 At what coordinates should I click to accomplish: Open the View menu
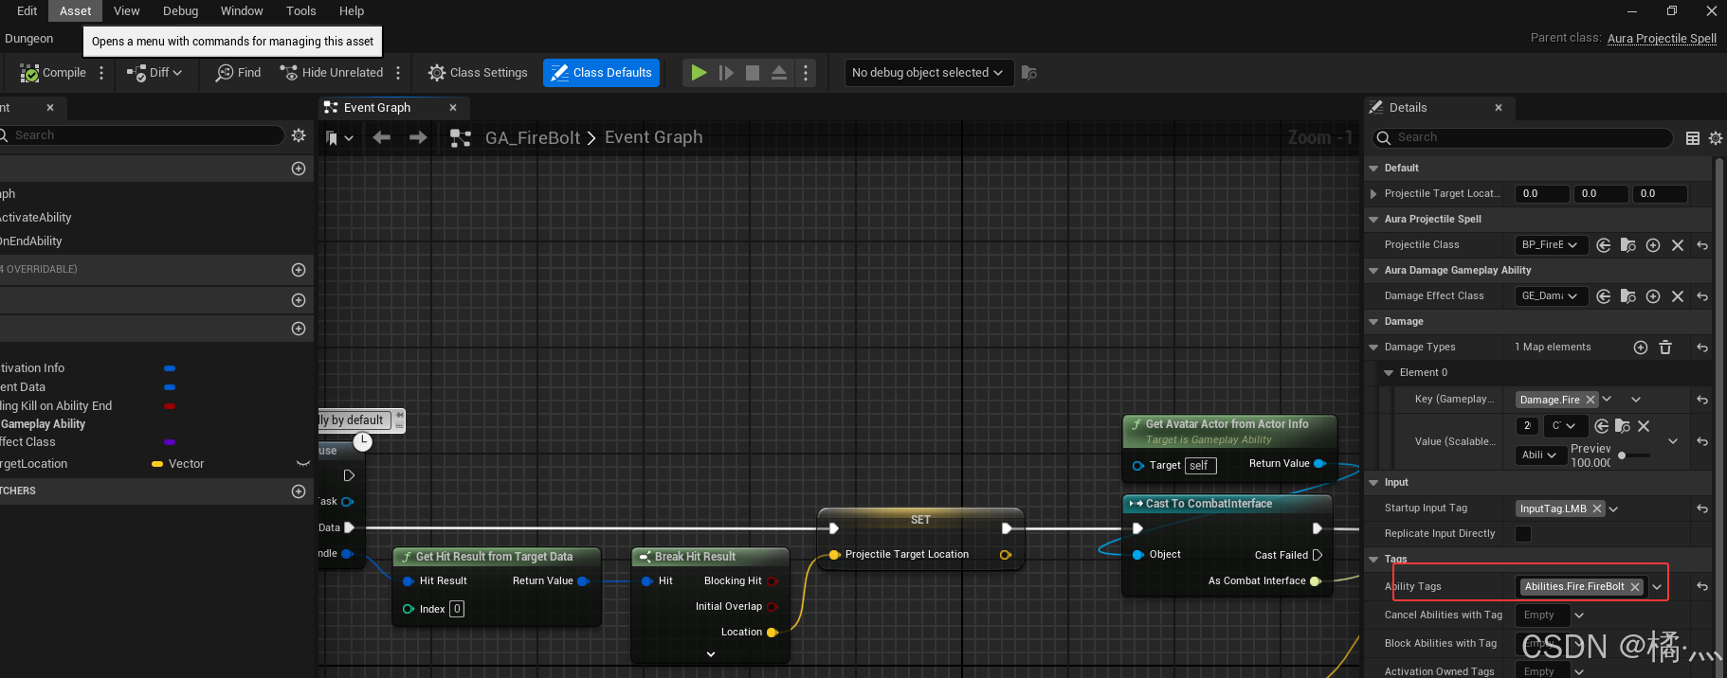point(127,11)
